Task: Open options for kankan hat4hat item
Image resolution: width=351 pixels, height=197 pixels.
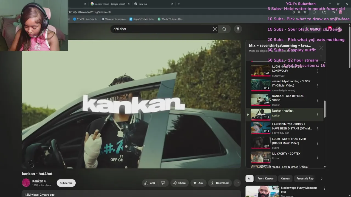Action: coord(318,115)
